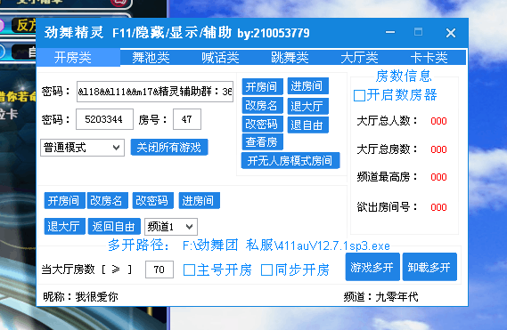This screenshot has width=507, height=330.
Task: Click the 查看房 button
Action: pyautogui.click(x=262, y=141)
